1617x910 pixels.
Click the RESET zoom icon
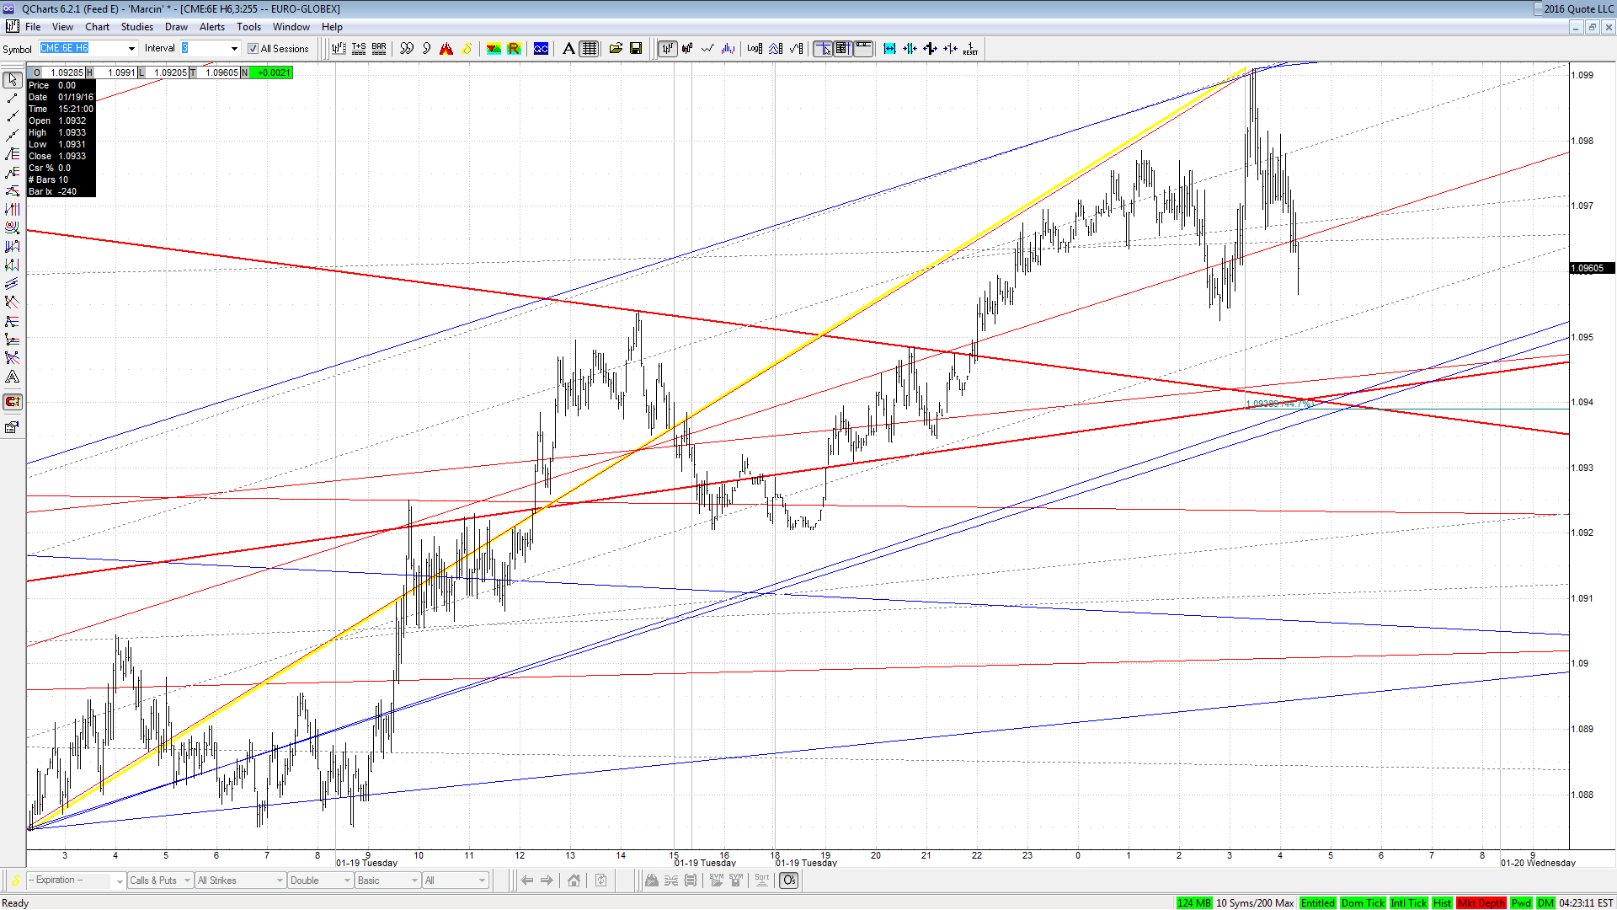pos(970,49)
